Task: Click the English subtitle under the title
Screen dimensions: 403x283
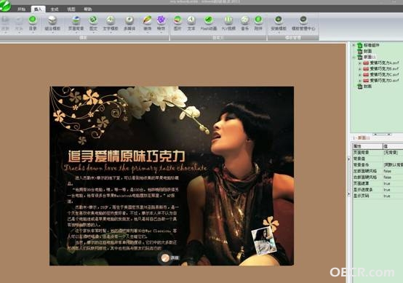Action: click(x=135, y=168)
